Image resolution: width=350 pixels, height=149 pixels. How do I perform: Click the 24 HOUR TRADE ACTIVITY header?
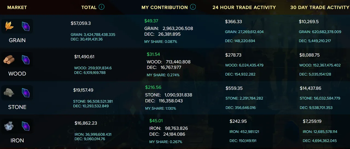pyautogui.click(x=244, y=7)
